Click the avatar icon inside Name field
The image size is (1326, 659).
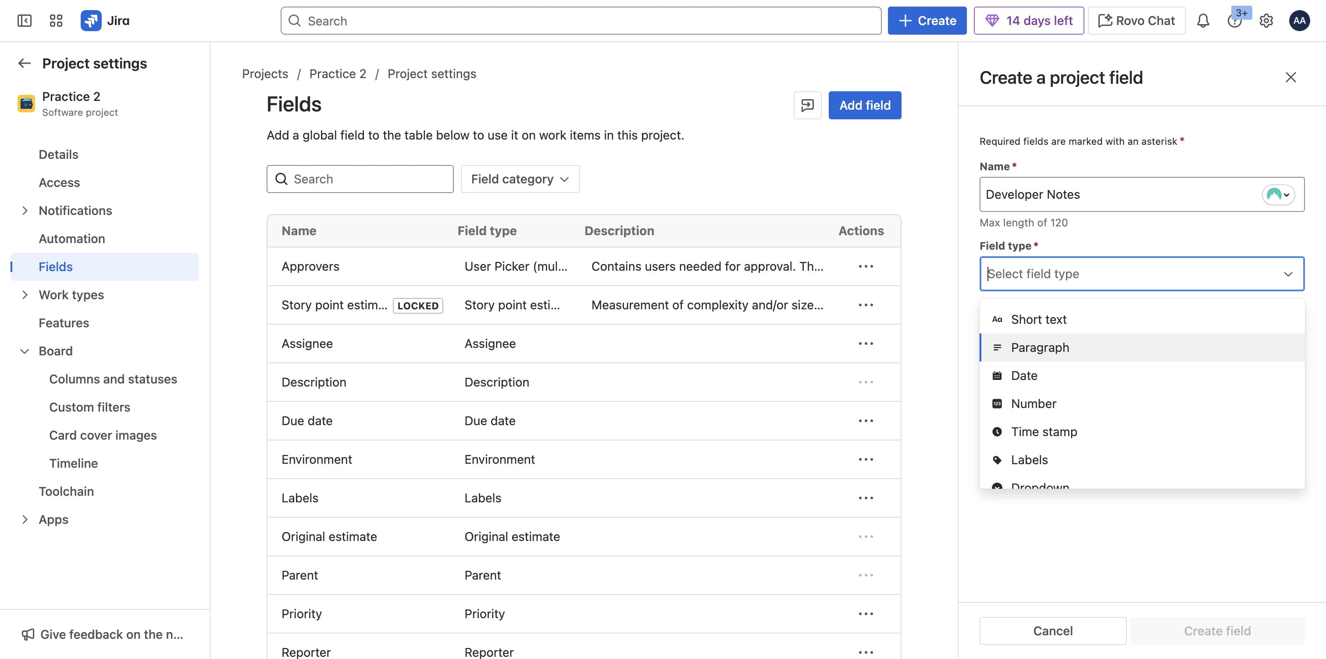coord(1278,195)
